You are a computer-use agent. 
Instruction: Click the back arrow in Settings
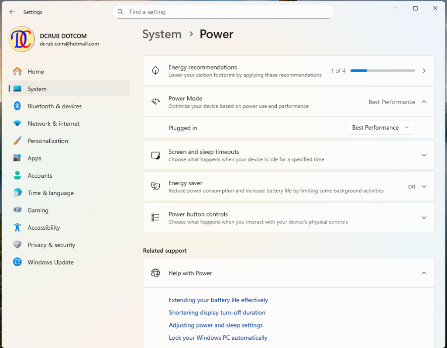click(x=12, y=12)
